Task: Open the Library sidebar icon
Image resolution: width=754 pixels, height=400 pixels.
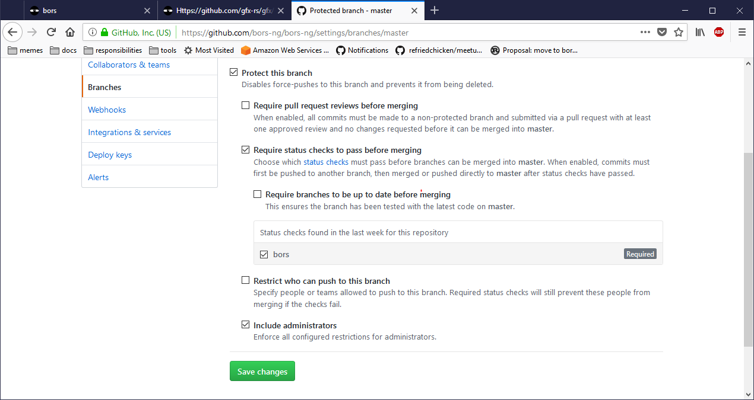Action: point(701,33)
